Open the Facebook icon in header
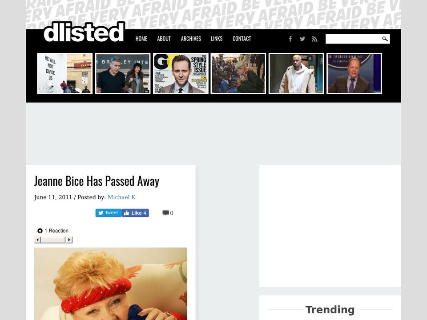The image size is (427, 320). point(290,39)
